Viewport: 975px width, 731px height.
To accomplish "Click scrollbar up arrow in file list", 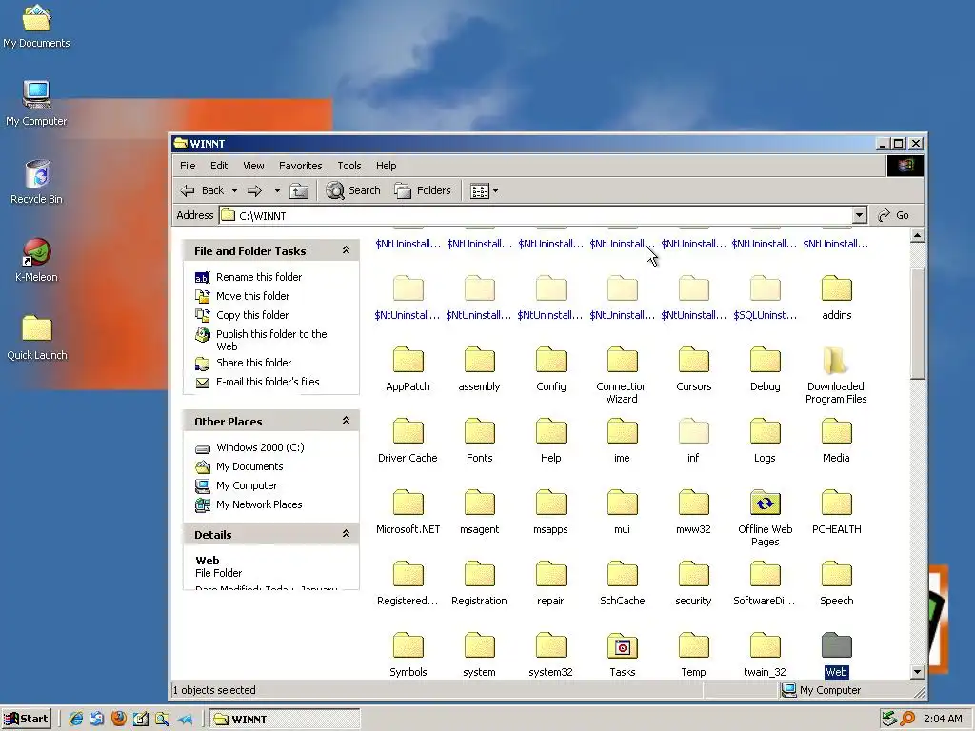I will tap(917, 235).
